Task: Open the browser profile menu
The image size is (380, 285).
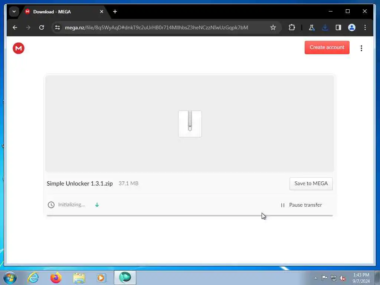Action: (x=352, y=27)
